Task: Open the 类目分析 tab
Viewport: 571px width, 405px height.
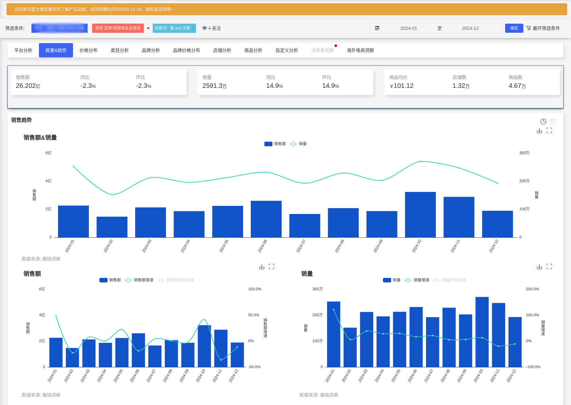Action: [x=120, y=50]
